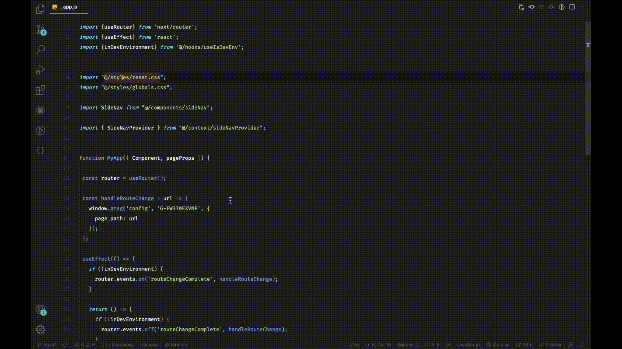This screenshot has width=622, height=349.
Task: Open the Extensions panel
Action: [x=40, y=90]
